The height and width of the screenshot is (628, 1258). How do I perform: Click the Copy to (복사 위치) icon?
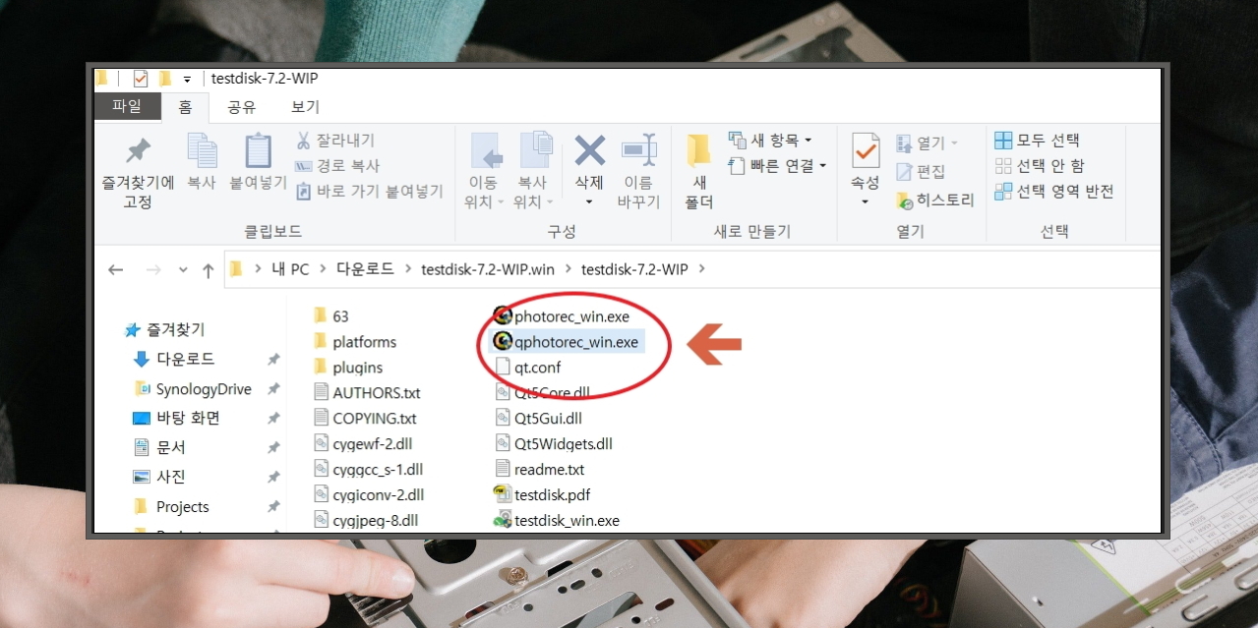coord(536,151)
